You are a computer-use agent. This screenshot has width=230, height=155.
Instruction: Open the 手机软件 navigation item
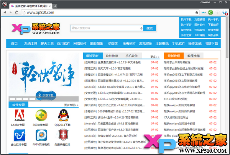click(x=179, y=44)
